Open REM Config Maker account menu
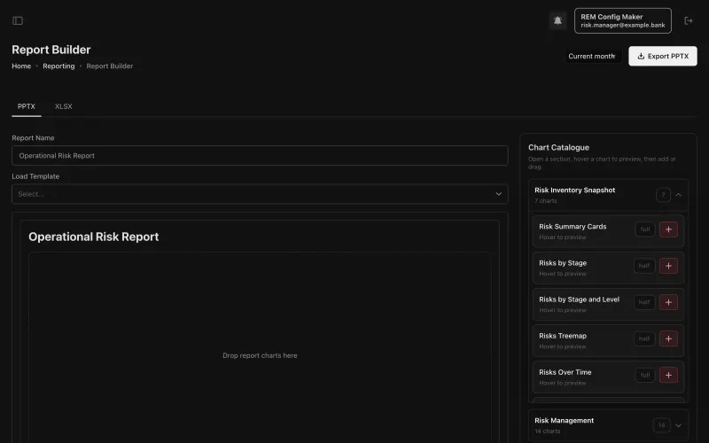 pos(623,20)
